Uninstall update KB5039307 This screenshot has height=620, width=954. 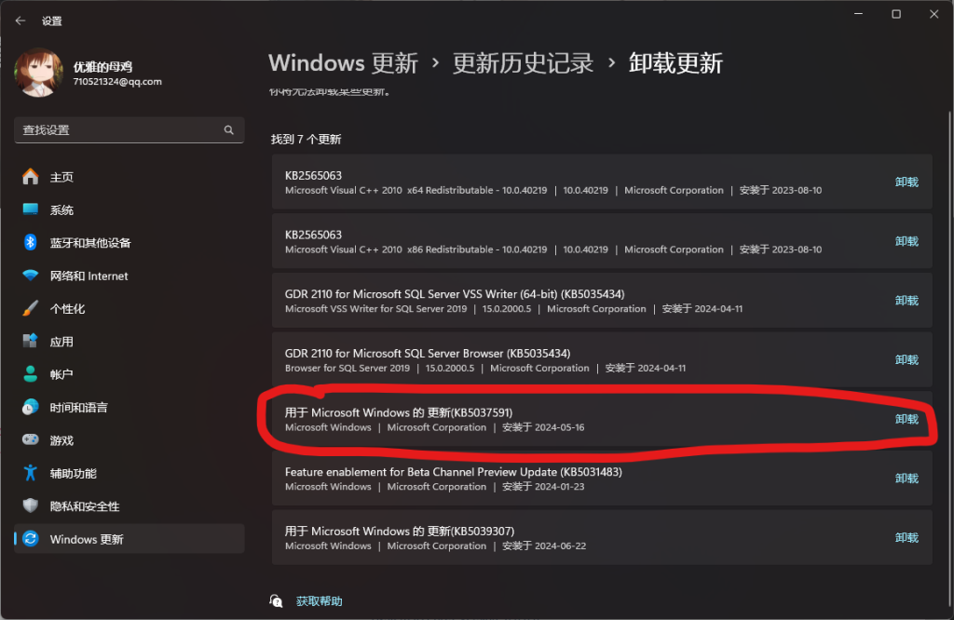coord(906,538)
